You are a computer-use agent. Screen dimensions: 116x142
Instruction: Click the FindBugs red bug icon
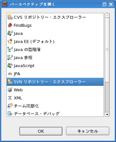10,25
